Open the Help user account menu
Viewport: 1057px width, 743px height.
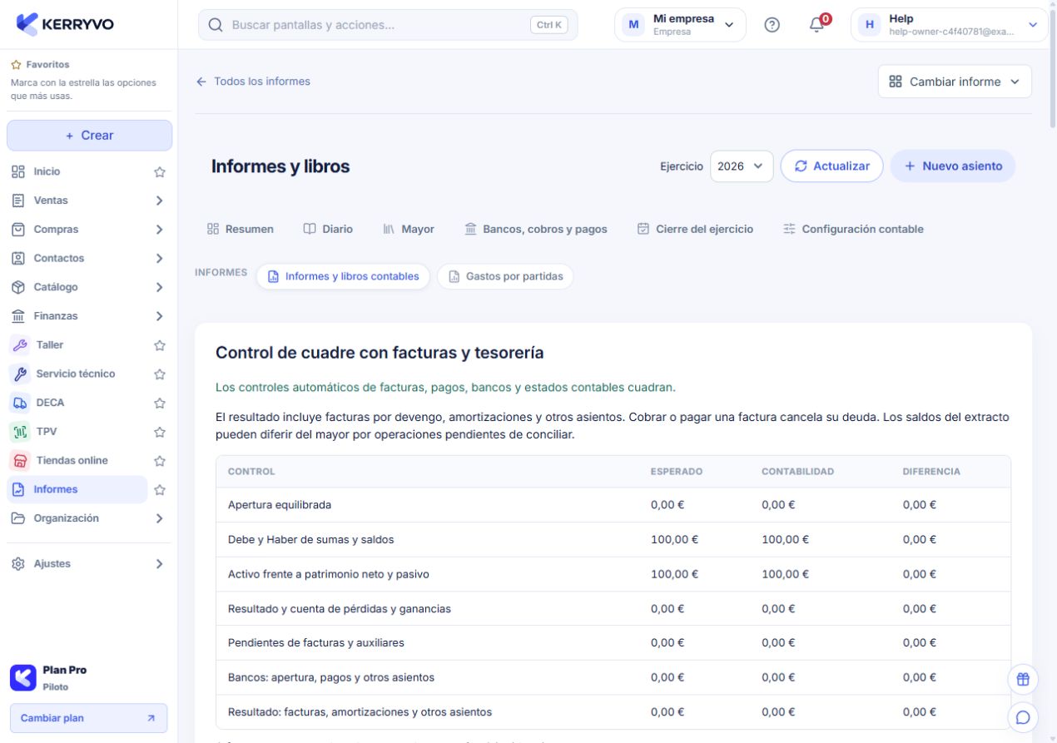tap(949, 25)
